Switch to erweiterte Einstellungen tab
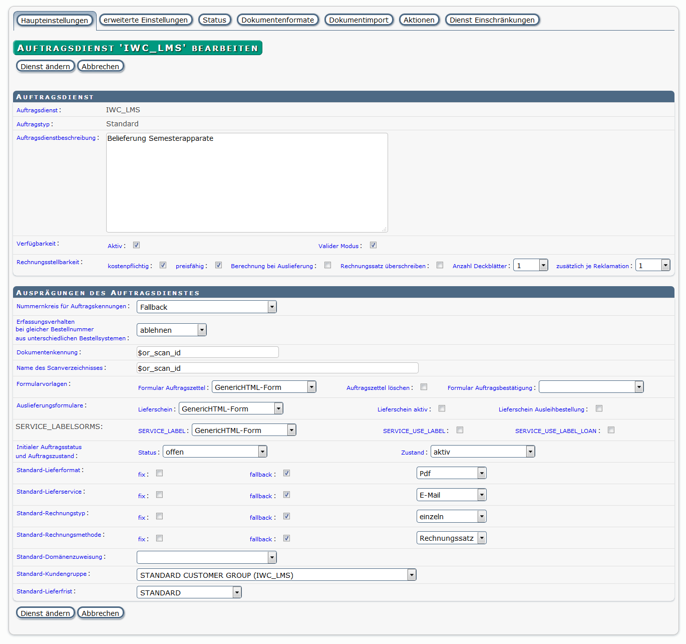Viewport: 686px width, 644px height. pyautogui.click(x=146, y=20)
